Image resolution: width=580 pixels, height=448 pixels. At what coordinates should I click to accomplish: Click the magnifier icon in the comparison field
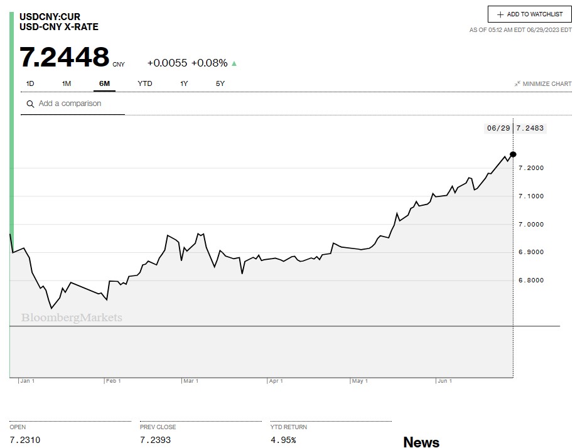point(30,104)
